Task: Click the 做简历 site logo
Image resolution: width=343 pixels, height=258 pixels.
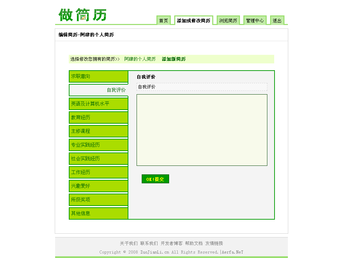Action: (x=82, y=15)
